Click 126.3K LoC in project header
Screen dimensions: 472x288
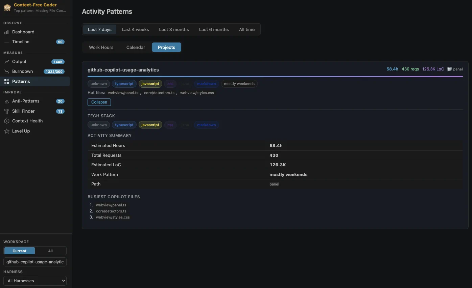point(433,69)
